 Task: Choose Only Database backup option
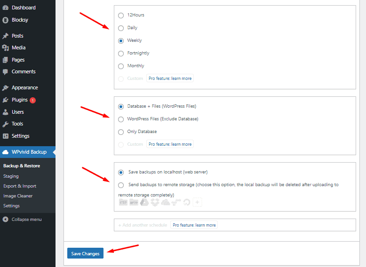point(121,132)
